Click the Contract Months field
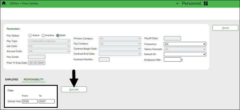240x110 pixels. pos(104,60)
